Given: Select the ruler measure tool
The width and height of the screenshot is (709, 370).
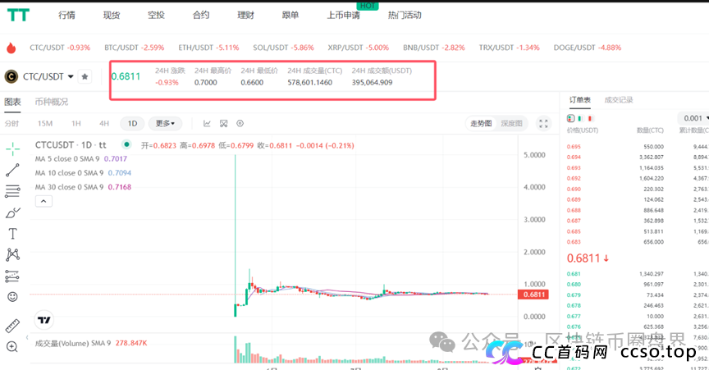Looking at the screenshot, I should click(x=12, y=327).
